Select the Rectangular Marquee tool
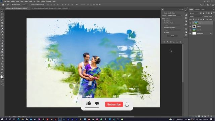 tap(2, 14)
